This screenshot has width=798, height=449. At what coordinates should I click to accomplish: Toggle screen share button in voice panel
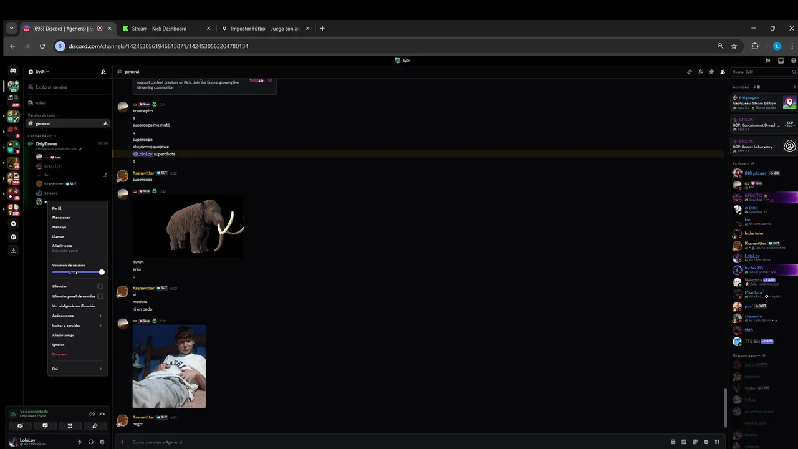[45, 426]
